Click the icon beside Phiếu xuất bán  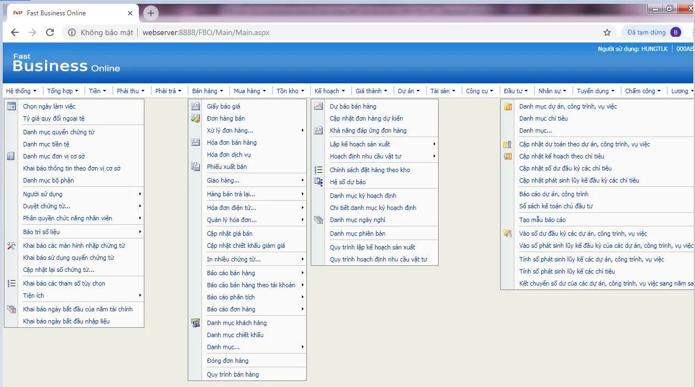pyautogui.click(x=195, y=167)
